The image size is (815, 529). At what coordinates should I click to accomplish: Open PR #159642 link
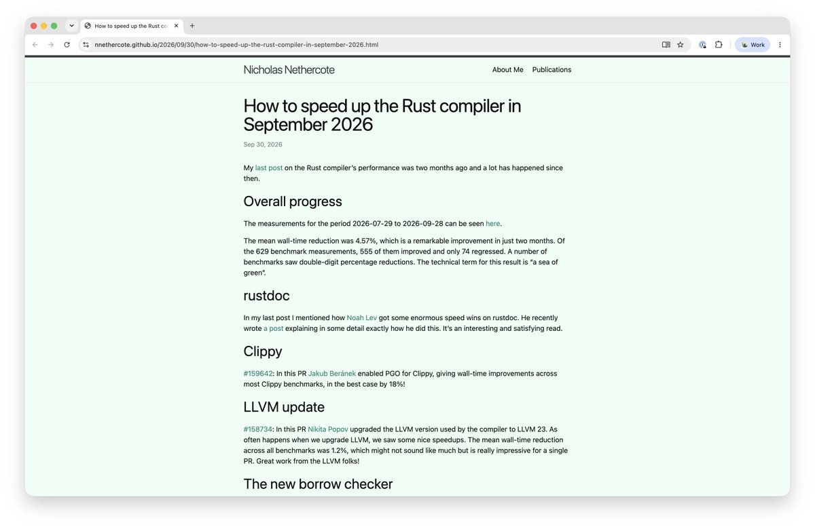258,374
